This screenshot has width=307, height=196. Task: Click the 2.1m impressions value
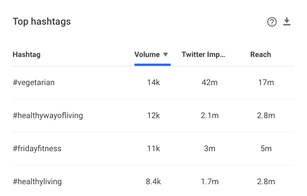click(209, 115)
